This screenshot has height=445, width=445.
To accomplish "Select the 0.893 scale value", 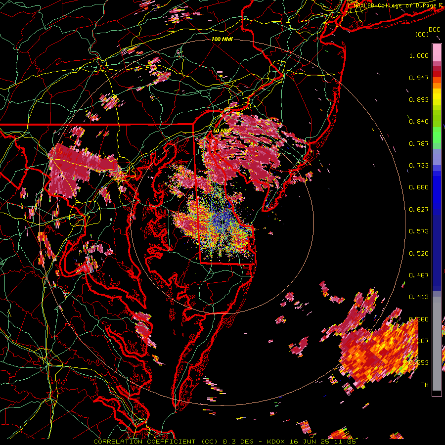I will (419, 99).
